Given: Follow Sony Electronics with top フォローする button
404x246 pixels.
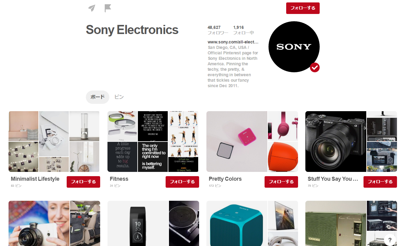Looking at the screenshot, I should tap(303, 8).
